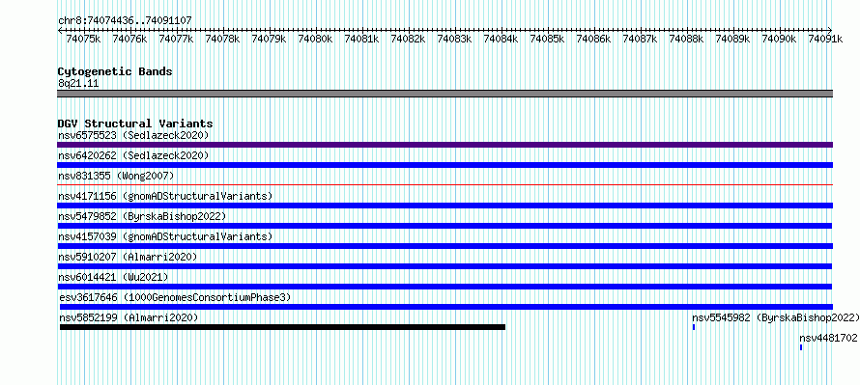Select the blue nsv6420262 variant bar
This screenshot has height=385, width=860.
point(444,165)
